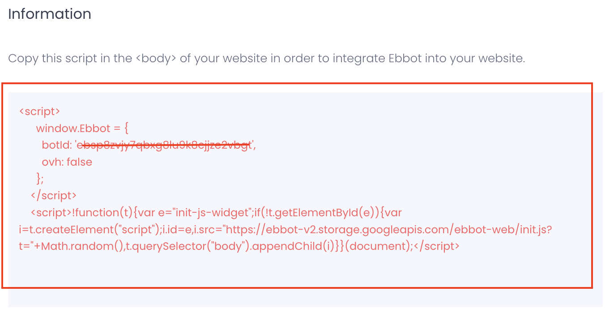Click the window.Ebbot assignment line

pyautogui.click(x=82, y=128)
